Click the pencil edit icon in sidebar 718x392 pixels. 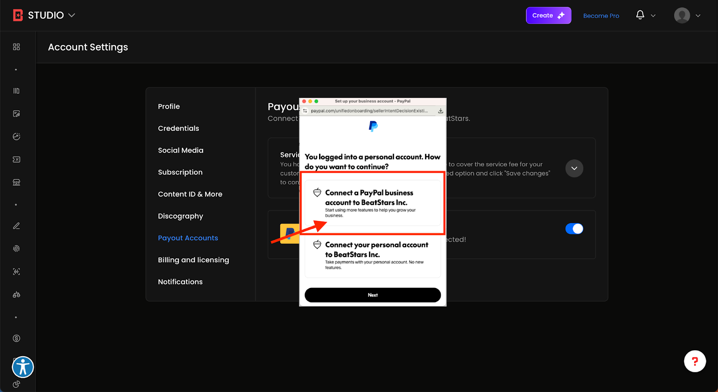[x=17, y=226]
